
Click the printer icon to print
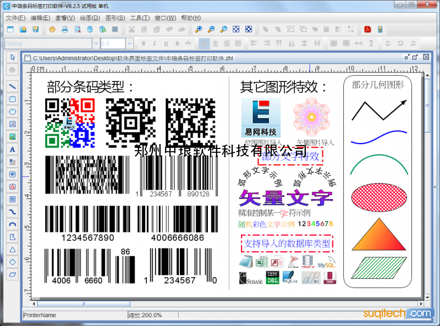(65, 29)
